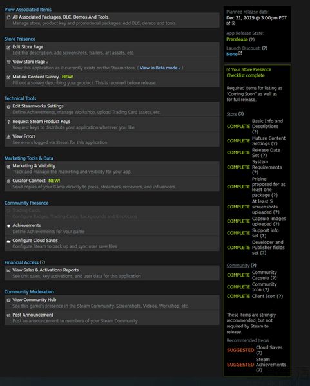Open Request Steam Product Keys
310x386 pixels.
41,122
